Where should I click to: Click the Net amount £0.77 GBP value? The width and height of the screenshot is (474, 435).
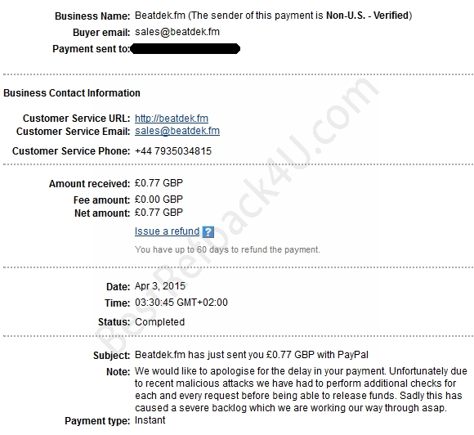159,213
